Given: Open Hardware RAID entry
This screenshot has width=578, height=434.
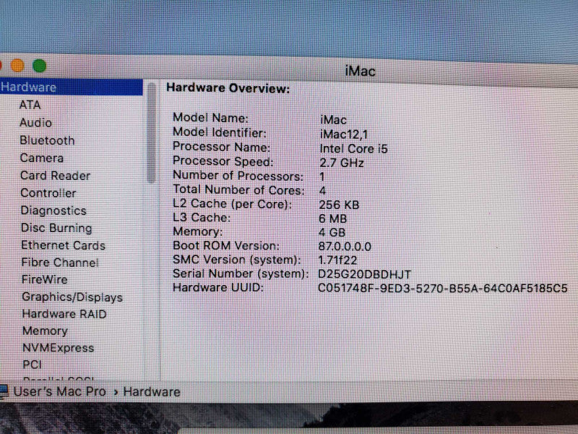Looking at the screenshot, I should click(64, 314).
